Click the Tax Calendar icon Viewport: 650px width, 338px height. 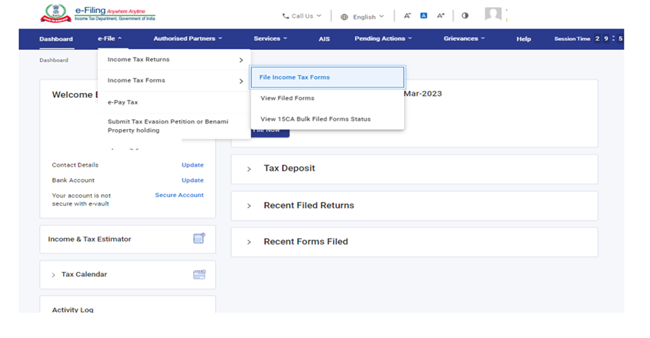tap(199, 274)
